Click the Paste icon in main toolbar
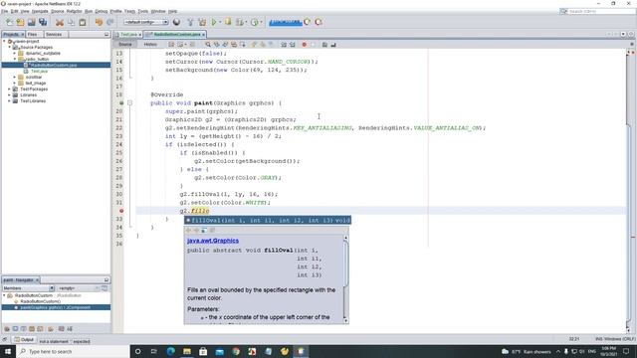 coord(83,22)
